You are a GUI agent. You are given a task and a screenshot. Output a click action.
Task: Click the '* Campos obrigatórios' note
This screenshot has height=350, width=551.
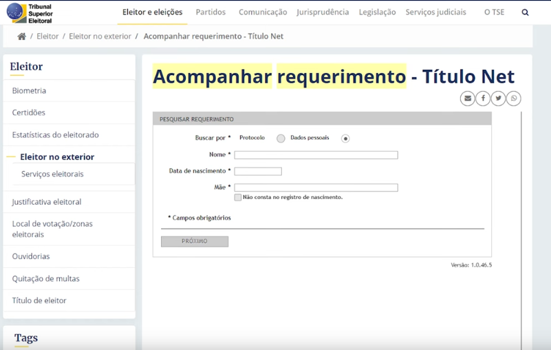pyautogui.click(x=199, y=218)
